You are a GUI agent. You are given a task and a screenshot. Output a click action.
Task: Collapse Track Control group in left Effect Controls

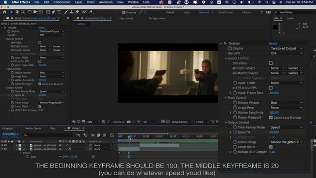(x=5, y=69)
